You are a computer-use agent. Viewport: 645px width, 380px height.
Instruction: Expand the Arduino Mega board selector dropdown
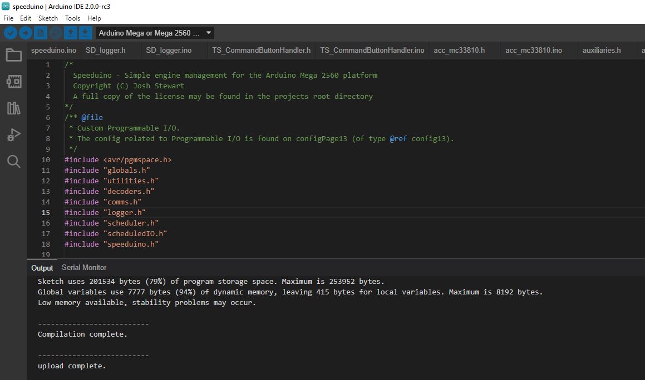pos(155,33)
